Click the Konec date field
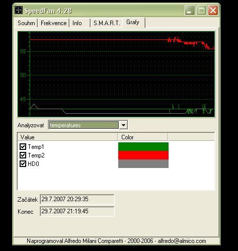Image resolution: width=238 pixels, height=251 pixels. point(77,211)
